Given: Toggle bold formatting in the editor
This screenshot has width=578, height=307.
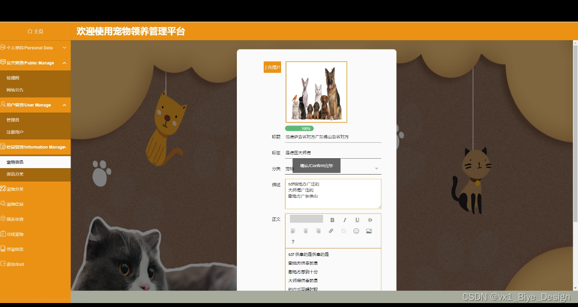Looking at the screenshot, I should [332, 220].
